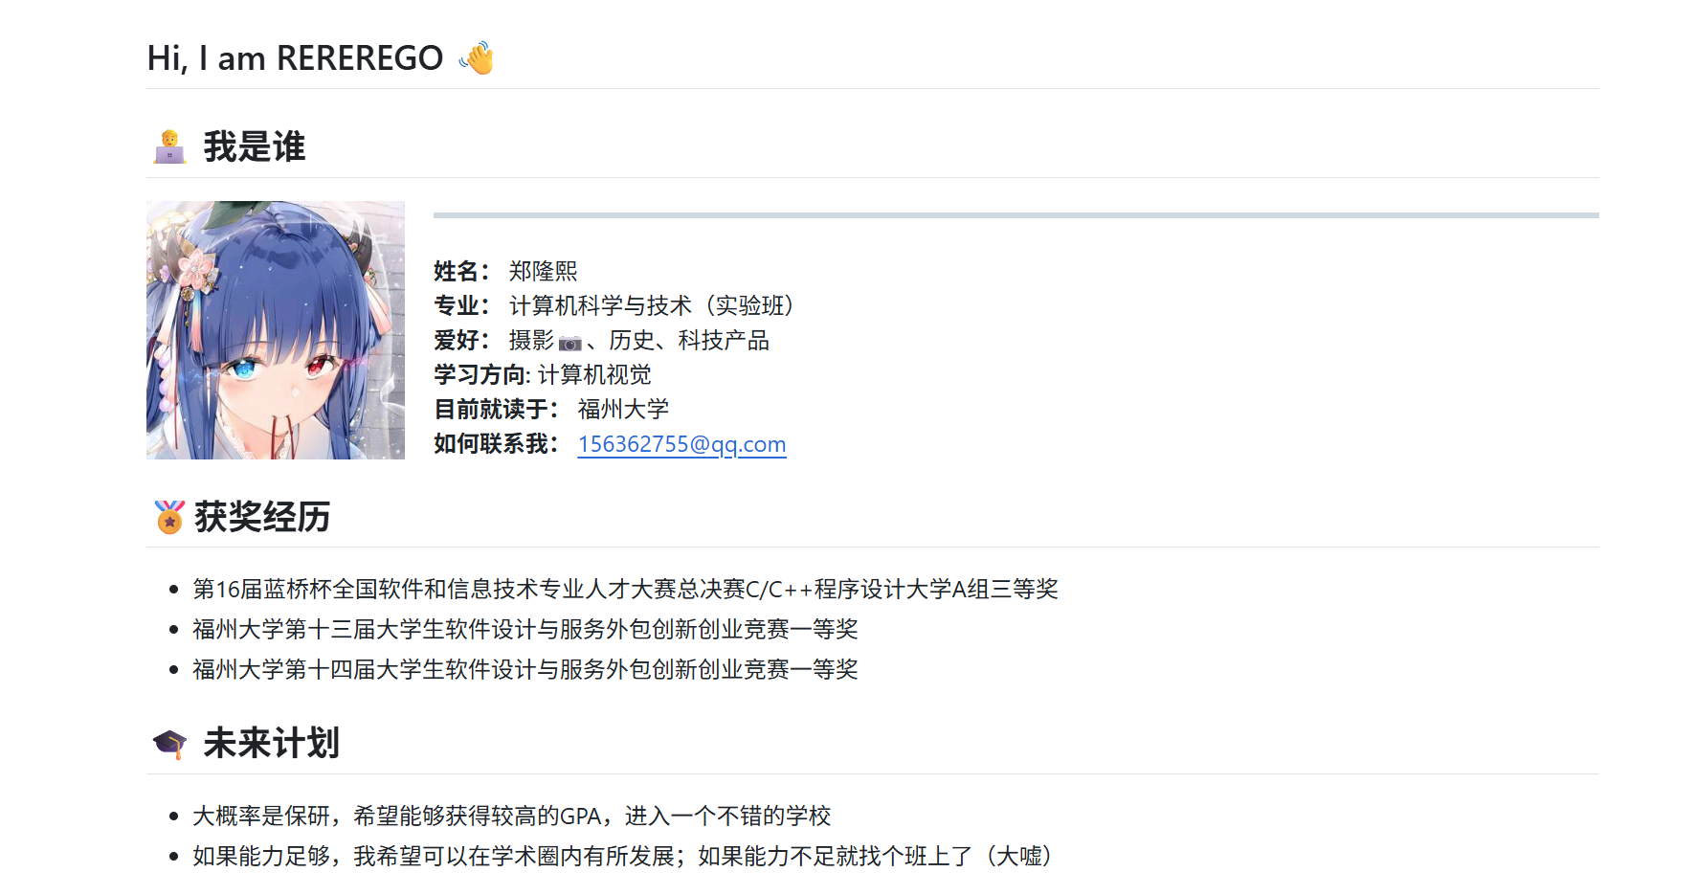Click the name 郑隆熙
This screenshot has width=1696, height=895.
coord(544,272)
